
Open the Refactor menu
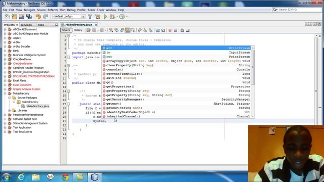53,10
